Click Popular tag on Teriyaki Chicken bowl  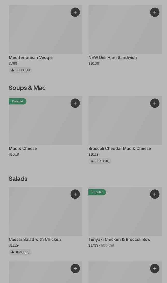pyautogui.click(x=97, y=192)
